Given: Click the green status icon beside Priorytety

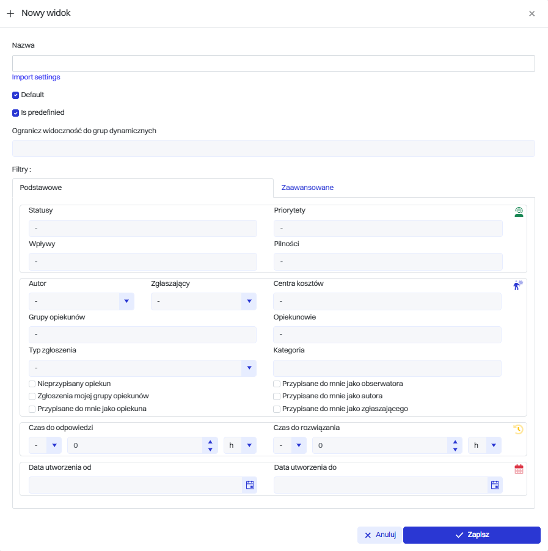Looking at the screenshot, I should (x=519, y=212).
